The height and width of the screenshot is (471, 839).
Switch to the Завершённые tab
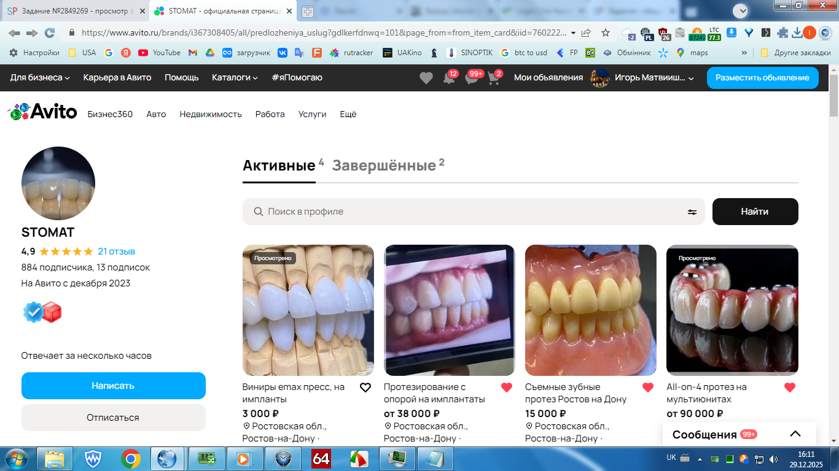(x=384, y=166)
